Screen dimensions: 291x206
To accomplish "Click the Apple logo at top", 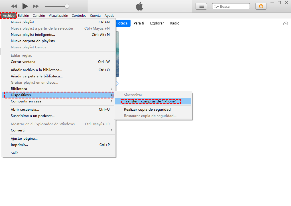I will click(x=139, y=6).
